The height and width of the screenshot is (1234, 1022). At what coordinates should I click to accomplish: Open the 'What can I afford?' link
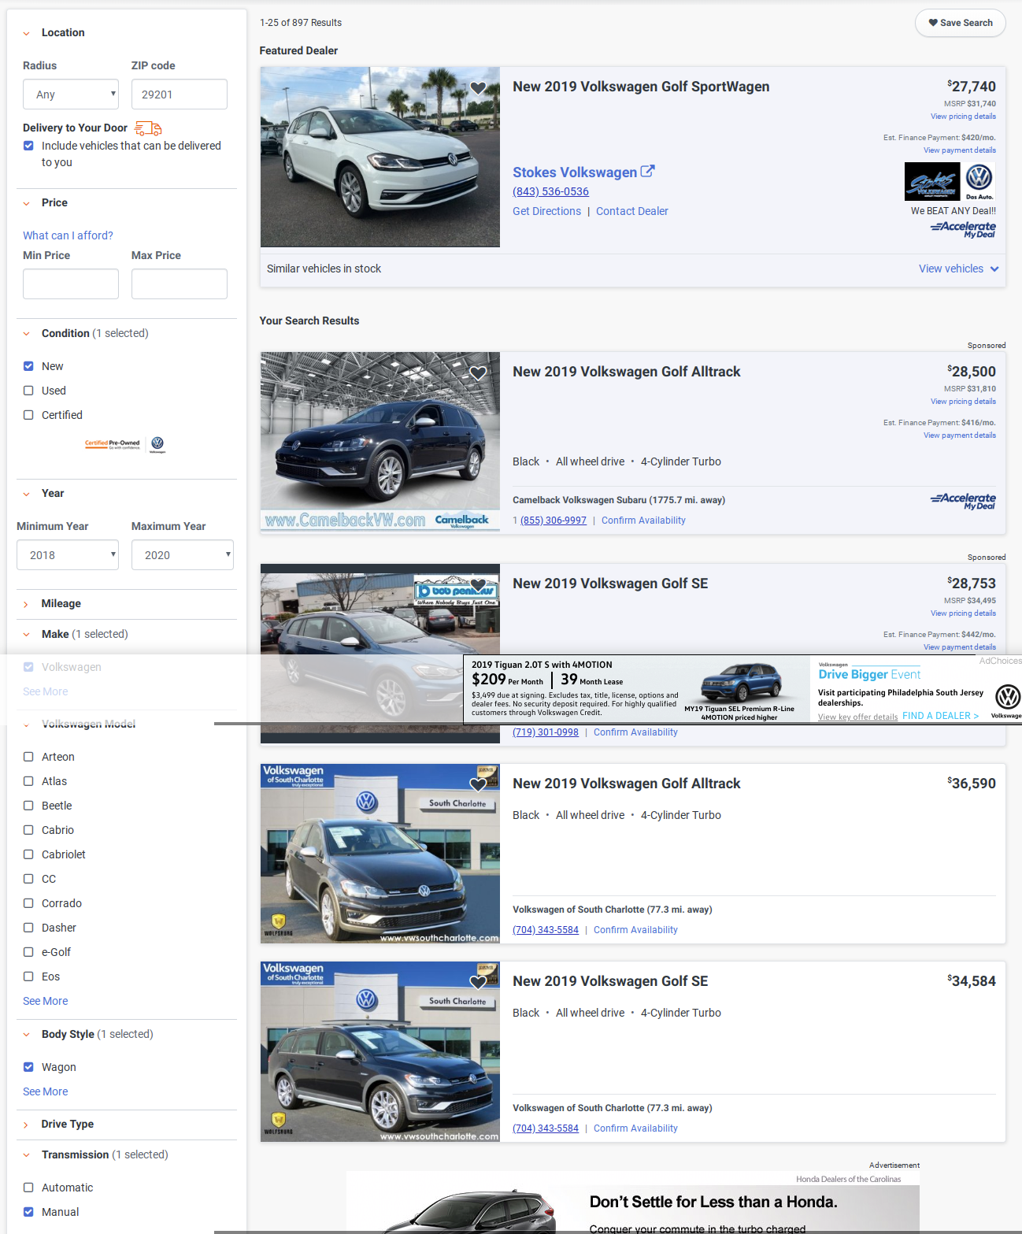pos(68,235)
